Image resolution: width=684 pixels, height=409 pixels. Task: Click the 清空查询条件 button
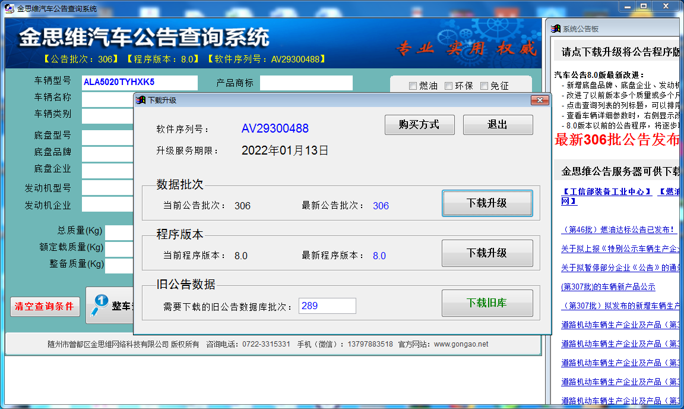[45, 306]
